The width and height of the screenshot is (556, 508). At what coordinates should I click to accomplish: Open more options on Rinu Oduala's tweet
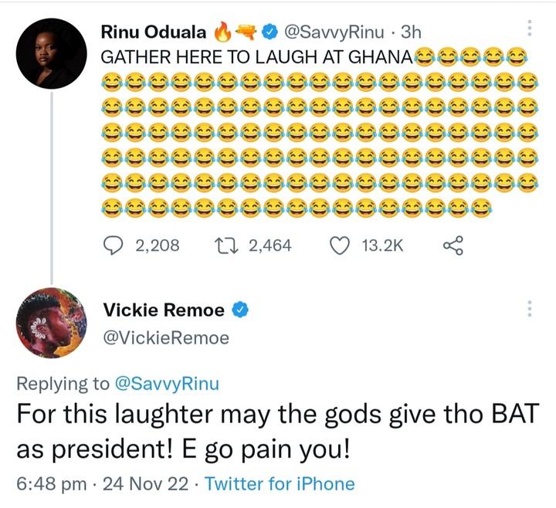[x=529, y=28]
